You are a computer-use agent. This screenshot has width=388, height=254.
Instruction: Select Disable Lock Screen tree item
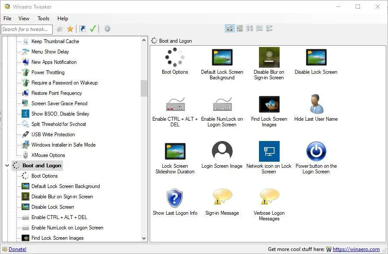pos(53,207)
